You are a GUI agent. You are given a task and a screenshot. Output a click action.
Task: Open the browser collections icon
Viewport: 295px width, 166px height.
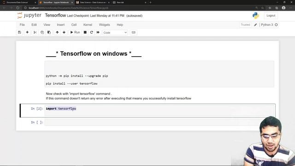pyautogui.click(x=277, y=8)
